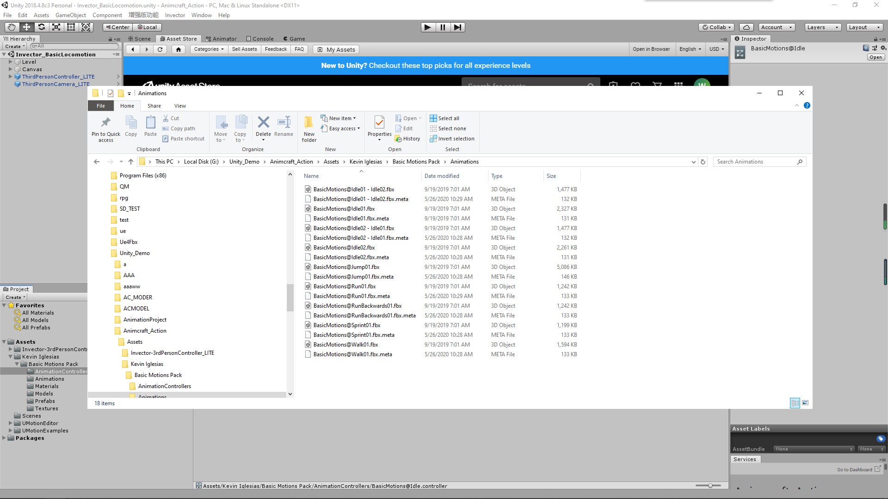Toggle Center pivot mode button
The image size is (888, 499).
pos(117,27)
